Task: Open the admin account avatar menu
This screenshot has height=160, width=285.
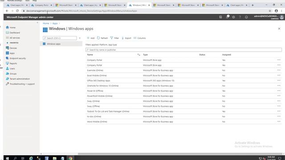Action: (x=282, y=17)
